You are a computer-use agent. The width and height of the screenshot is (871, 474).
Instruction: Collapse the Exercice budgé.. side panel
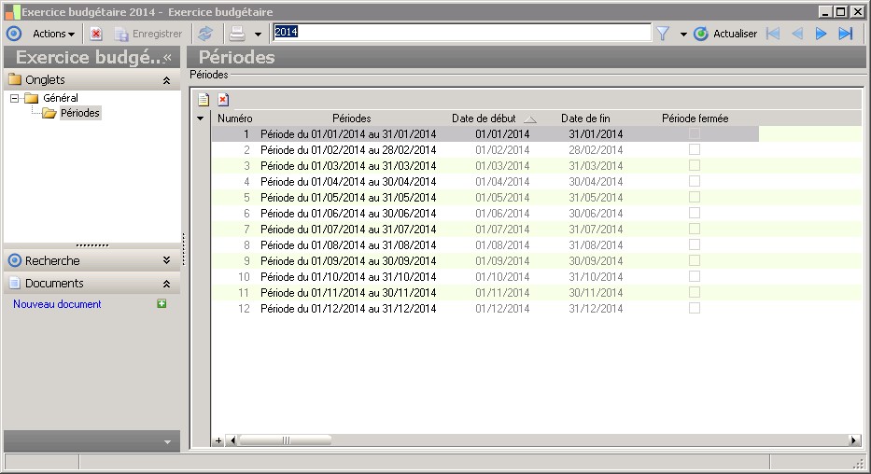point(167,57)
